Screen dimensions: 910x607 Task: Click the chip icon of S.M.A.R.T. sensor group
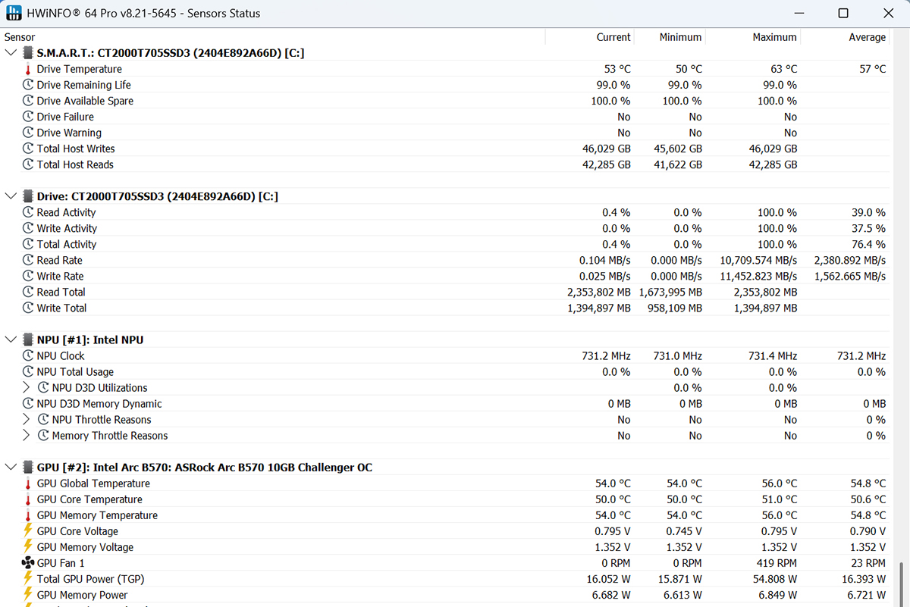coord(28,53)
